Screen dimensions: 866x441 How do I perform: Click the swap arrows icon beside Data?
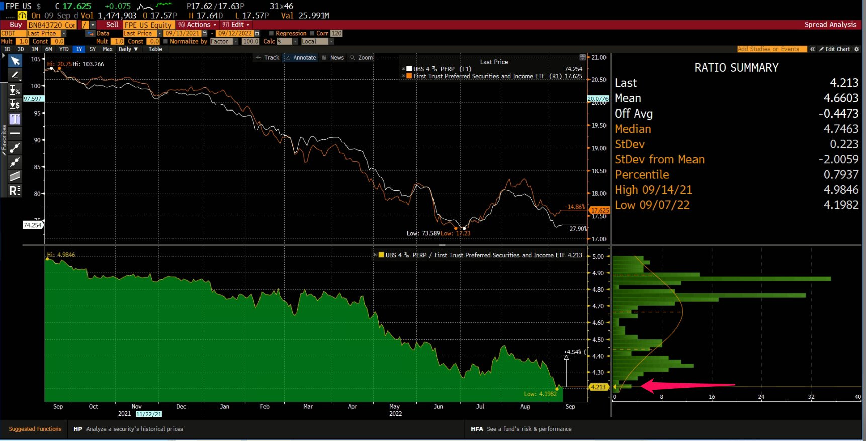[91, 33]
